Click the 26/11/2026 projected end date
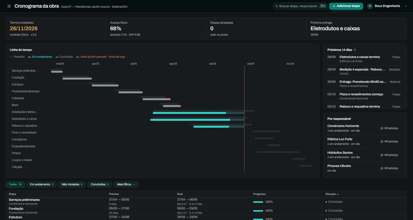The image size is (413, 220). tap(24, 28)
